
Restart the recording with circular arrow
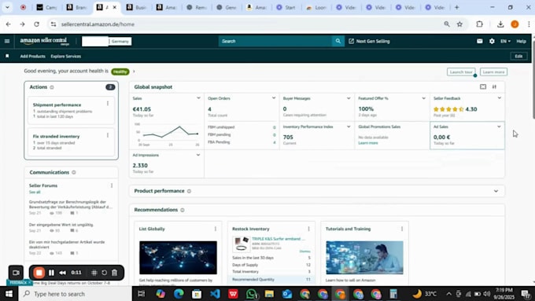tap(104, 273)
